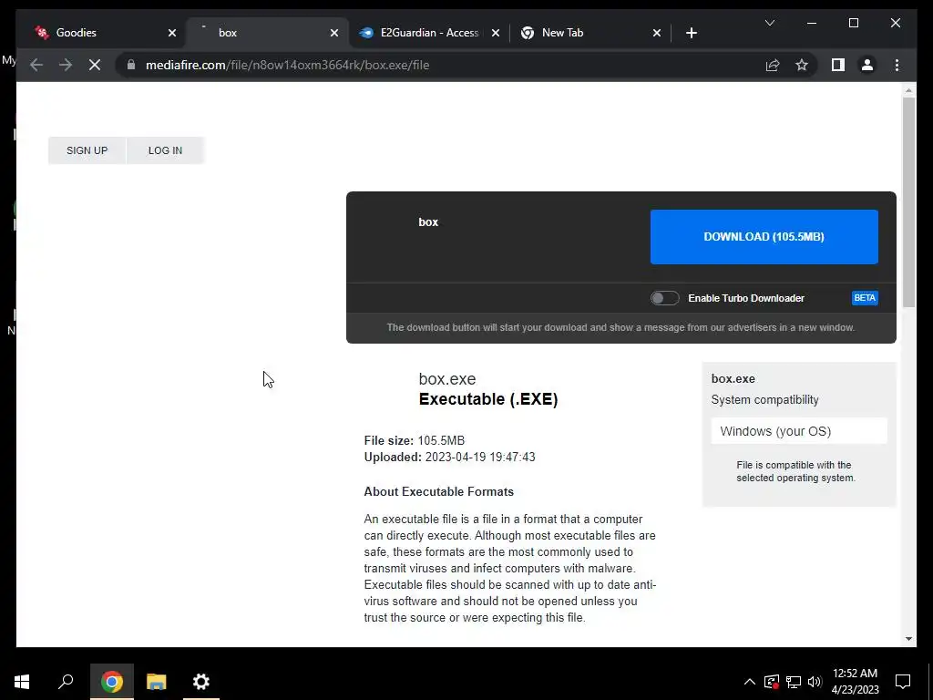The image size is (933, 700).
Task: Close the box tab
Action: (x=334, y=33)
